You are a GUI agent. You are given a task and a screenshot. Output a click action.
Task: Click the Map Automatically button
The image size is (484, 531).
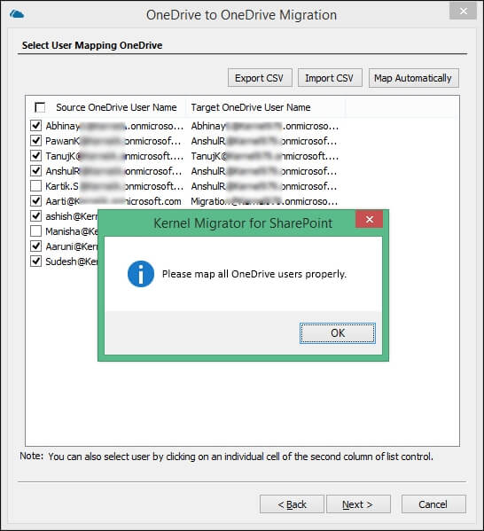413,78
